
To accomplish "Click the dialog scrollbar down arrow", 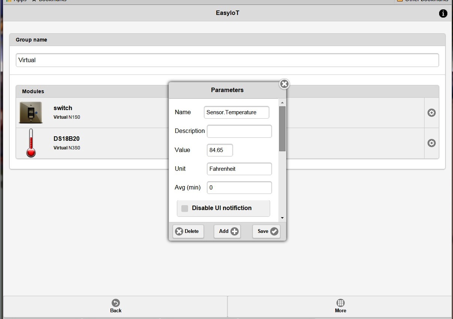I will click(282, 218).
